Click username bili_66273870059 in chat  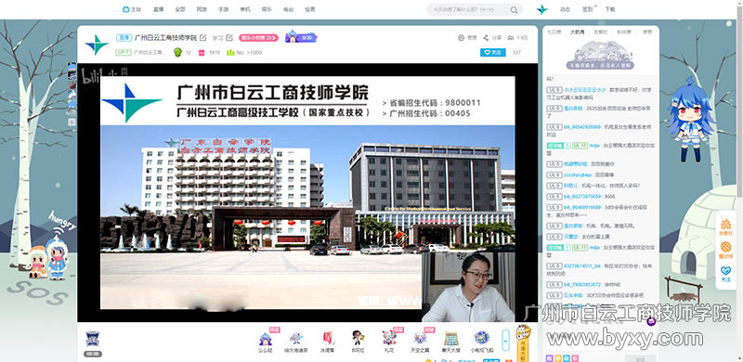coord(582,196)
